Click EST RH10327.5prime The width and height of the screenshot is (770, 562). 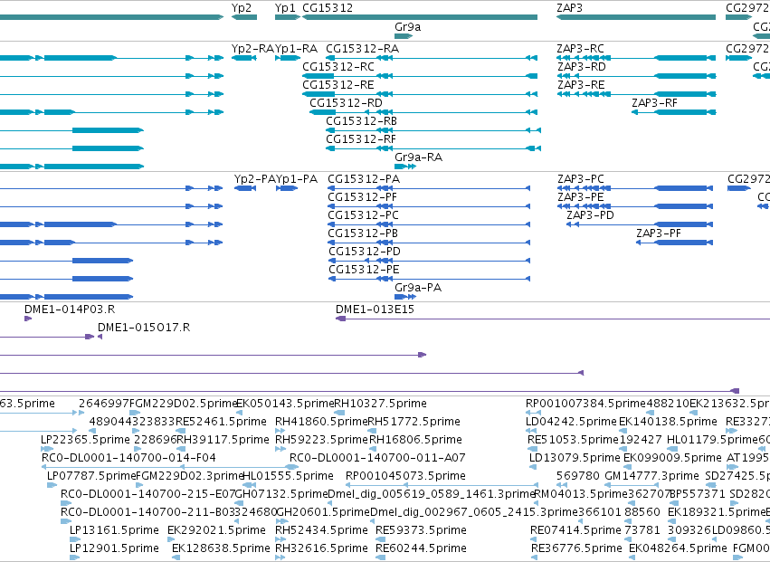click(338, 414)
